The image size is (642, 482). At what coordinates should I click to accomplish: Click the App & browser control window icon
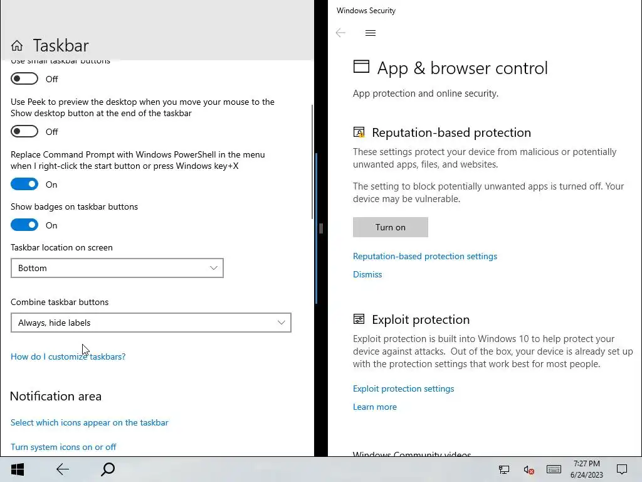click(x=361, y=67)
